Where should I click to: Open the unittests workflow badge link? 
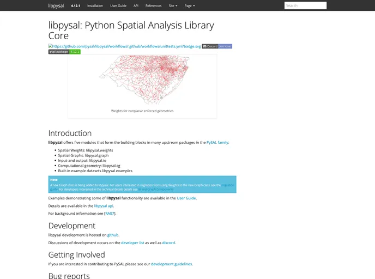tap(125, 46)
